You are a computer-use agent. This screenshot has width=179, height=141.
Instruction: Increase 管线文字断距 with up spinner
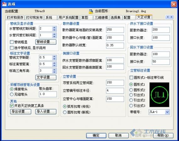pyautogui.click(x=54, y=56)
